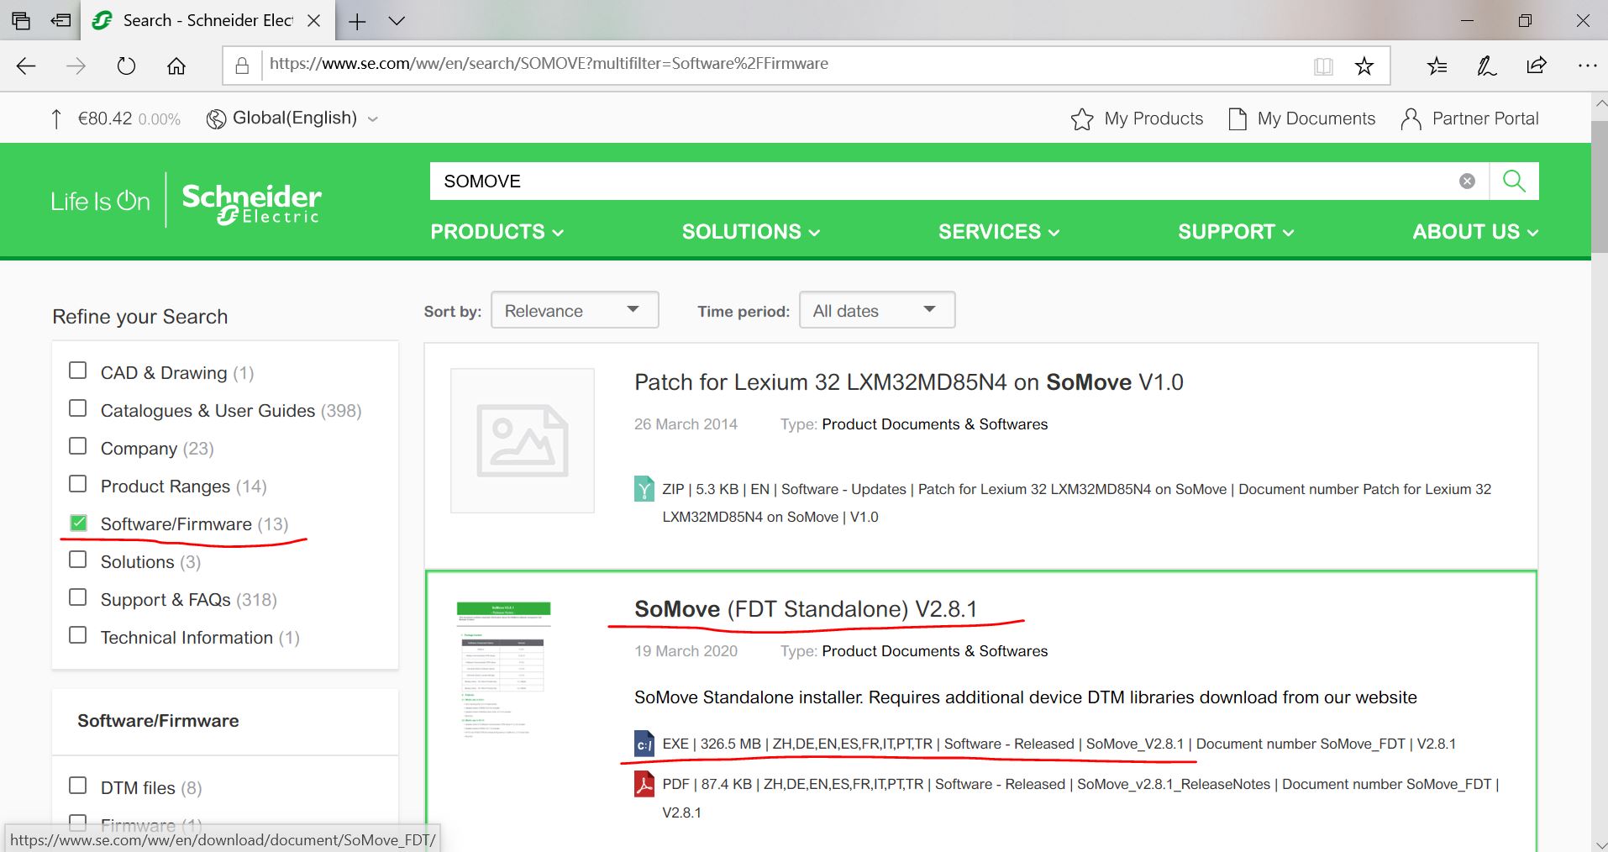Open the My Documents page icon
The height and width of the screenshot is (852, 1608).
(x=1237, y=119)
